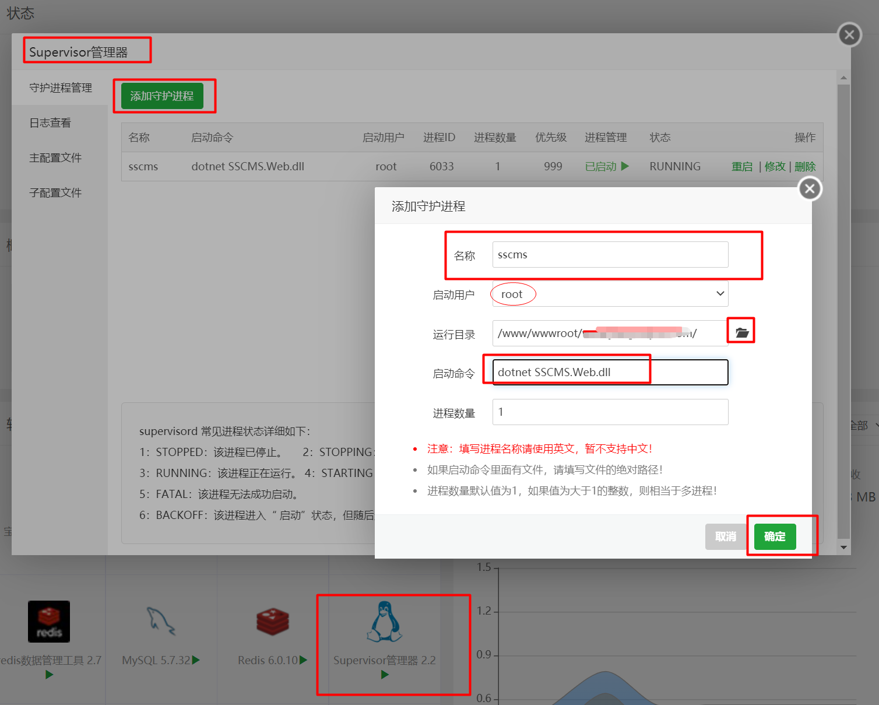
Task: Click the Redis 6.0.10 icon
Action: pyautogui.click(x=272, y=622)
